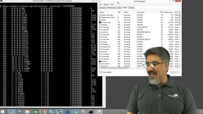Open the Windows Start button
Viewport: 203px width, 114px height.
[x=2, y=111]
